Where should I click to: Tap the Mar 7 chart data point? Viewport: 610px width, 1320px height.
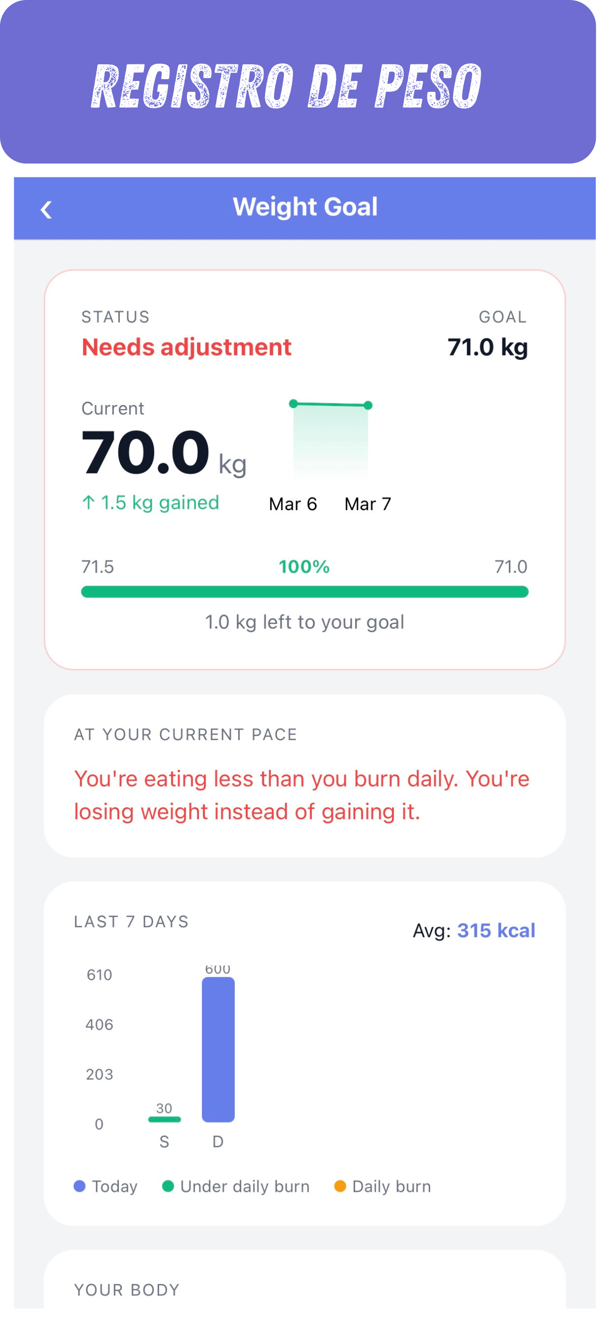(368, 405)
